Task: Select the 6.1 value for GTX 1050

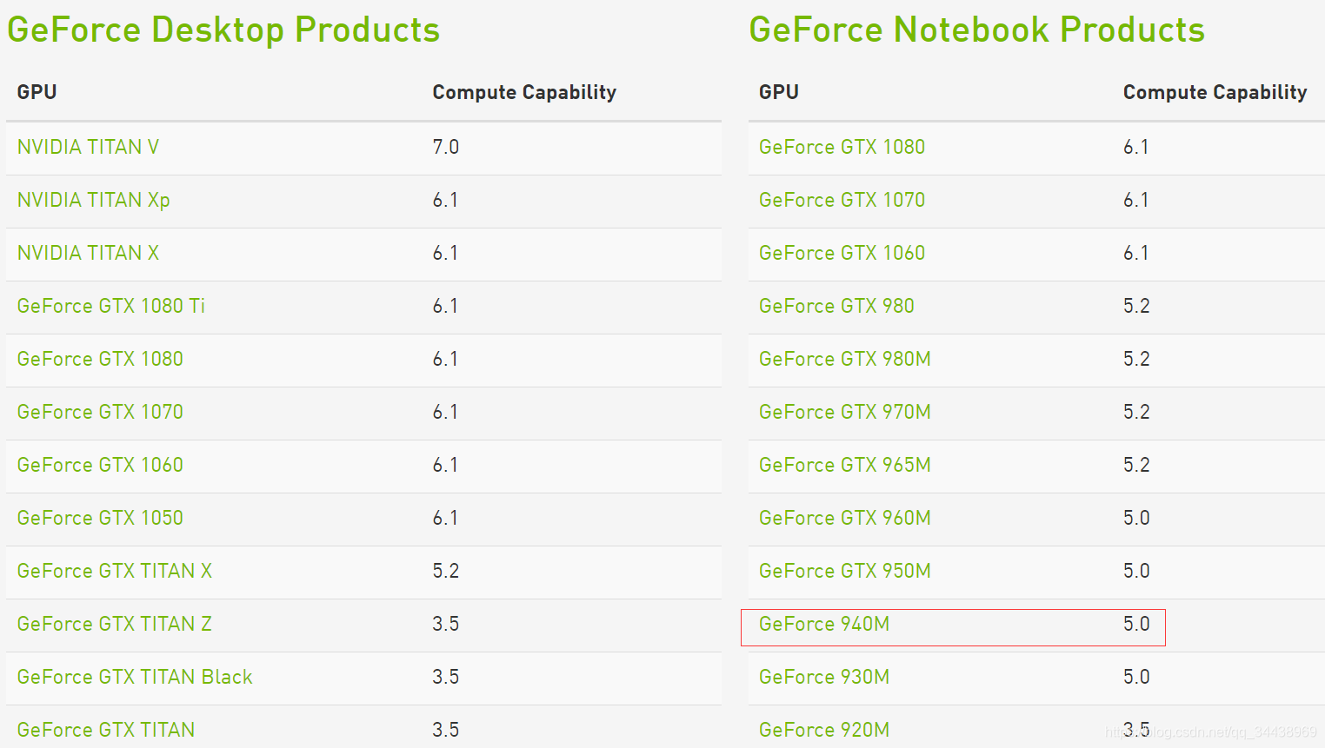Action: point(445,518)
